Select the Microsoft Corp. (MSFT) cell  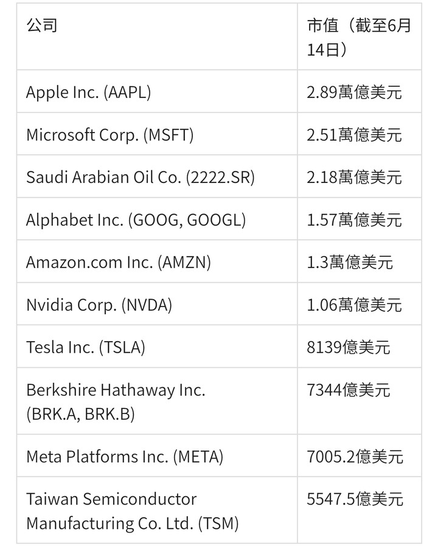157,134
